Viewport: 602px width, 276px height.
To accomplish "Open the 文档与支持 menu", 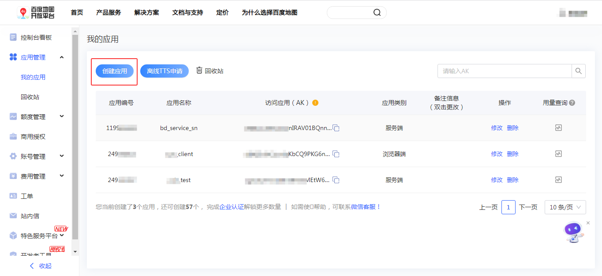I will [188, 12].
